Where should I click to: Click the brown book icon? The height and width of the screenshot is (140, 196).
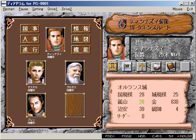coord(171,67)
